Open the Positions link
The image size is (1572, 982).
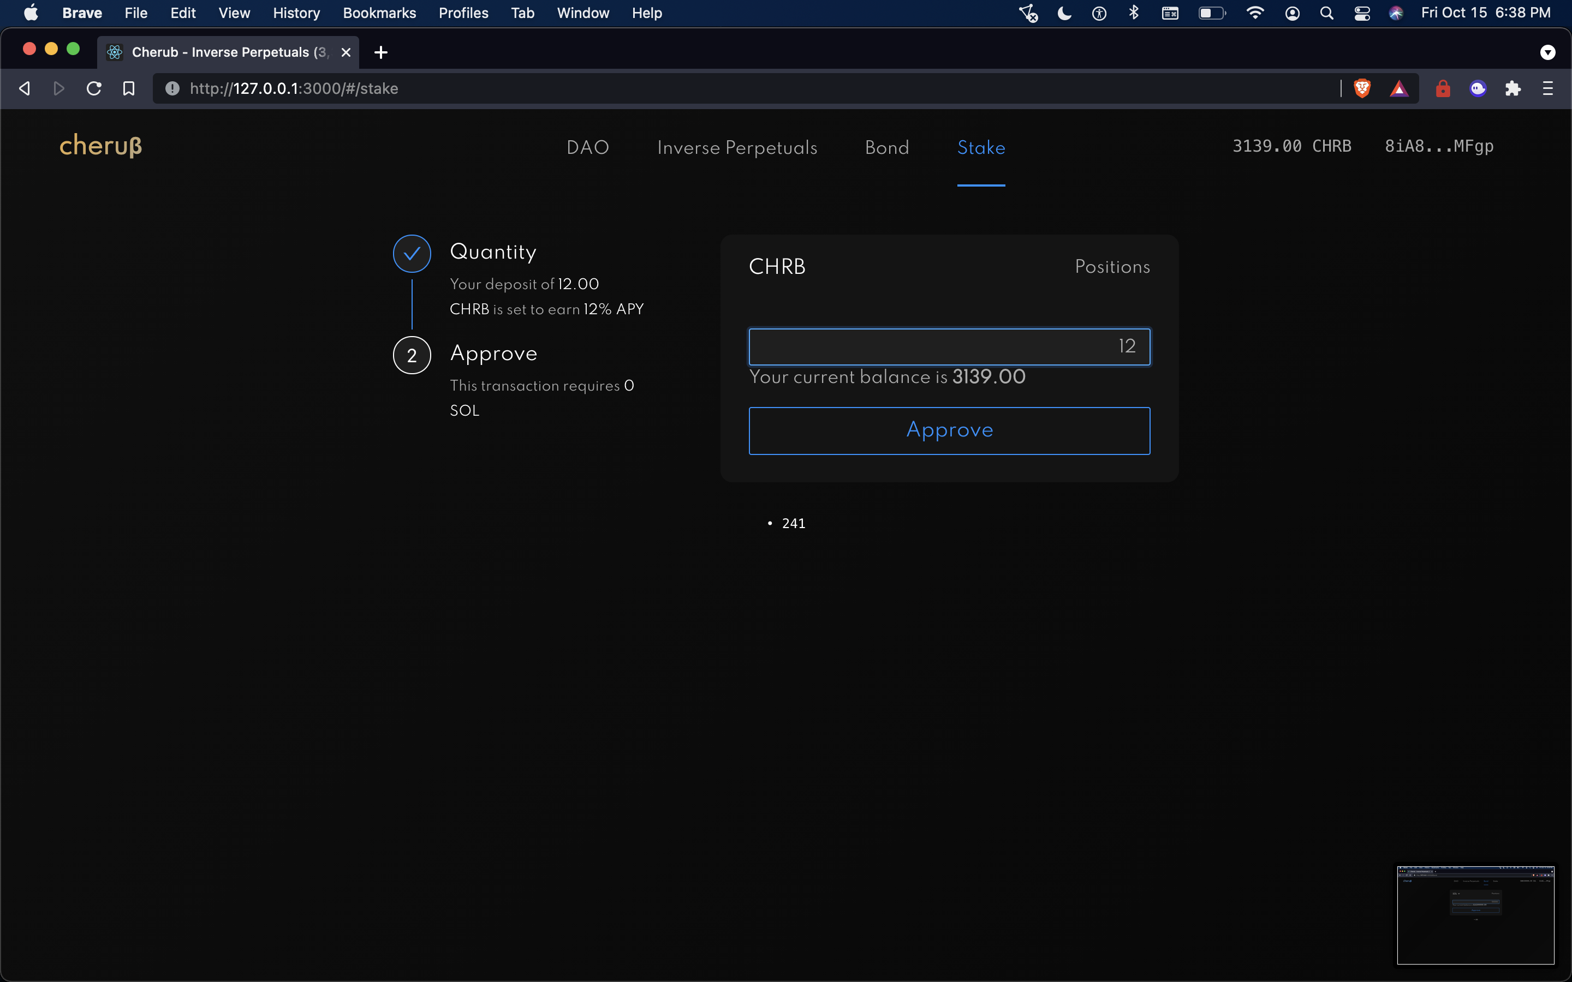(x=1112, y=267)
